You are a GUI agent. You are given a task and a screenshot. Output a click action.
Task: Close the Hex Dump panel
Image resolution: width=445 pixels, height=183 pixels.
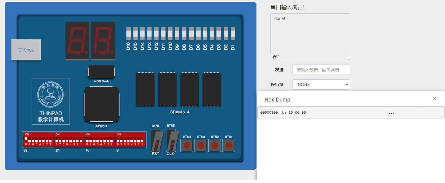pyautogui.click(x=434, y=99)
